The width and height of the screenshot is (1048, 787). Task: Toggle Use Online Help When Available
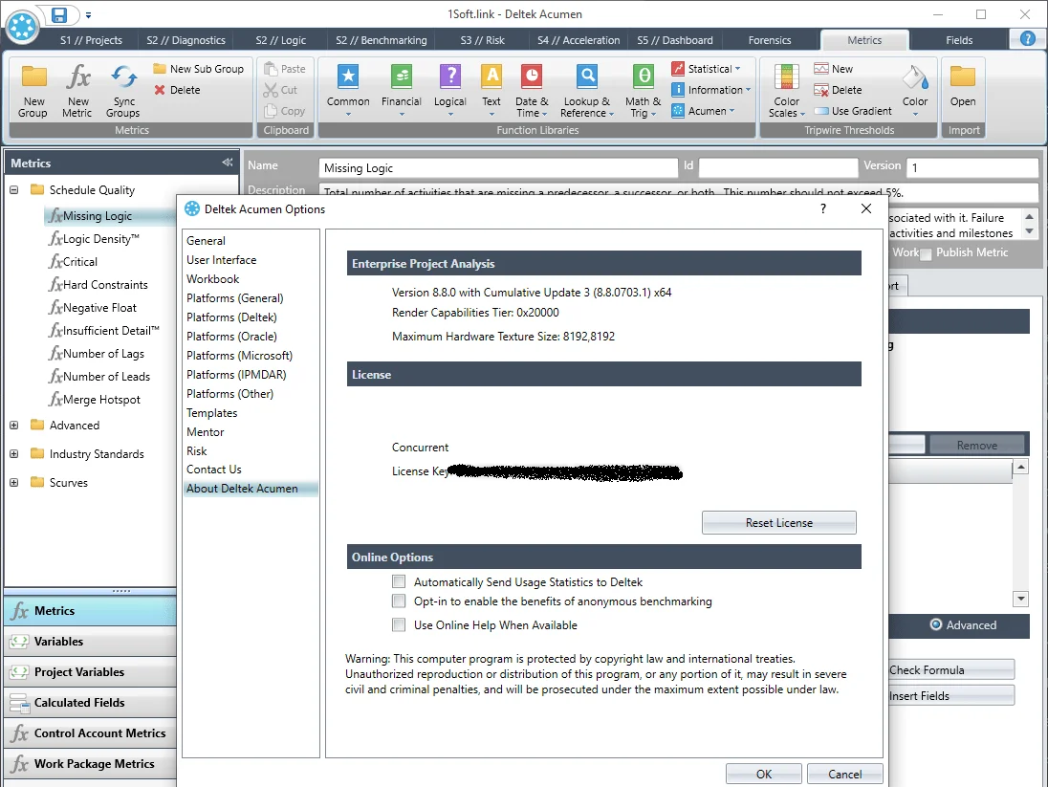tap(399, 624)
